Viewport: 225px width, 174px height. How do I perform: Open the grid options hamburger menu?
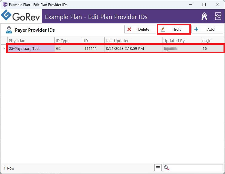pos(158,168)
